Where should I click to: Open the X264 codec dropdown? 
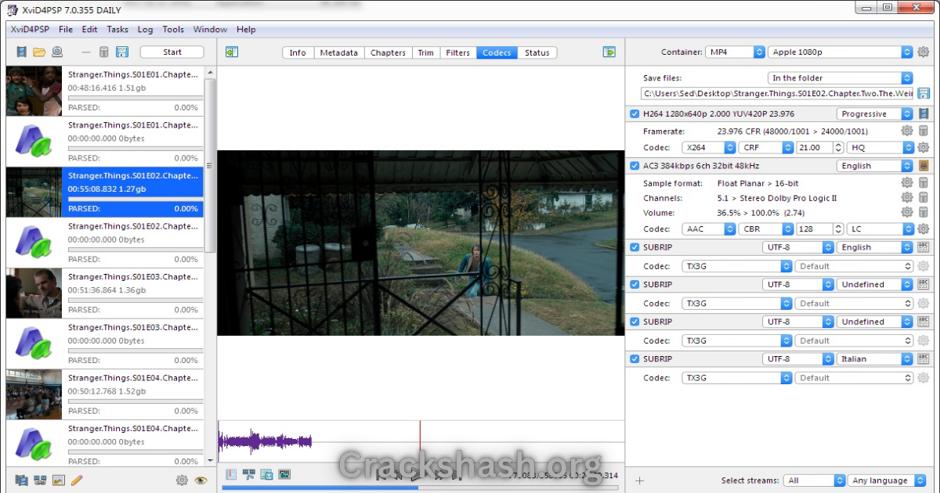point(709,147)
